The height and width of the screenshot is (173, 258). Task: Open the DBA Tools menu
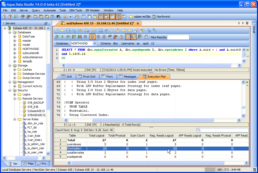point(76,10)
